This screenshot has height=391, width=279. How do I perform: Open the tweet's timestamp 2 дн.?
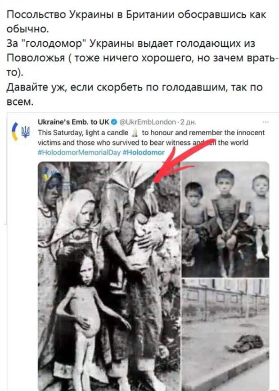(188, 122)
